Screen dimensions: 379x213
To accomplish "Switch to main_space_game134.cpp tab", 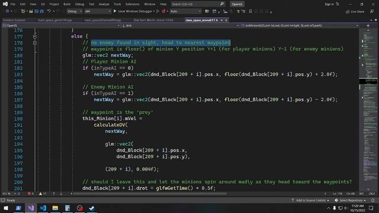I will click(x=55, y=20).
